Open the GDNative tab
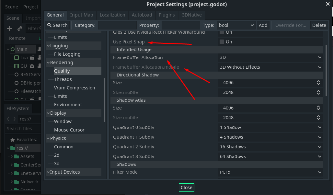The image size is (333, 195). click(191, 15)
